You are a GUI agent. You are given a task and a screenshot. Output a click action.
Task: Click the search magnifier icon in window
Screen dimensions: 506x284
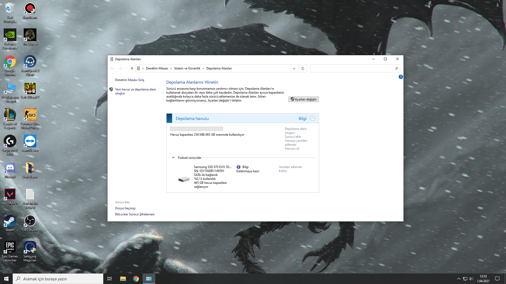pos(396,68)
